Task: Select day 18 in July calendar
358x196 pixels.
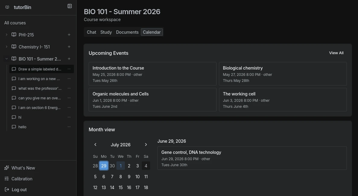Action: 146,187
